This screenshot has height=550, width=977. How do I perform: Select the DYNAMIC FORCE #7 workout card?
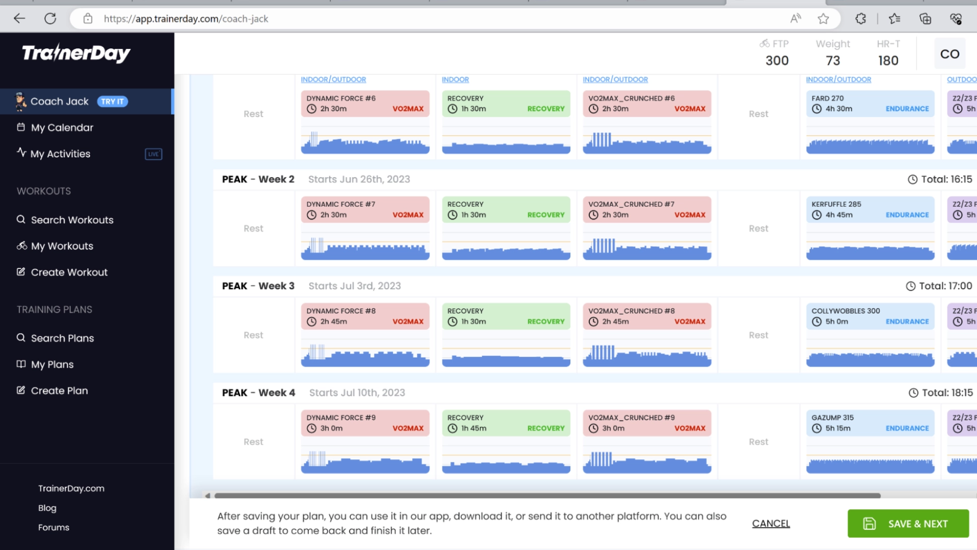(365, 209)
